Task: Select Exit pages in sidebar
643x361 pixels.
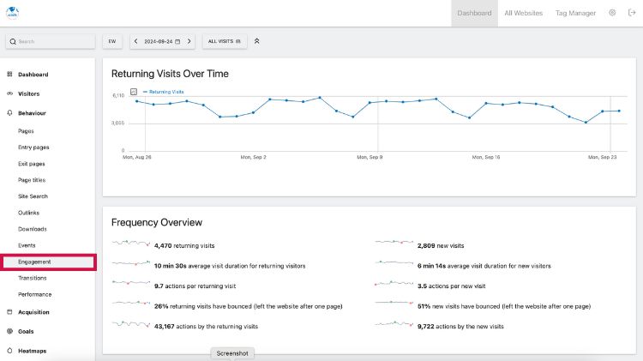Action: click(32, 164)
